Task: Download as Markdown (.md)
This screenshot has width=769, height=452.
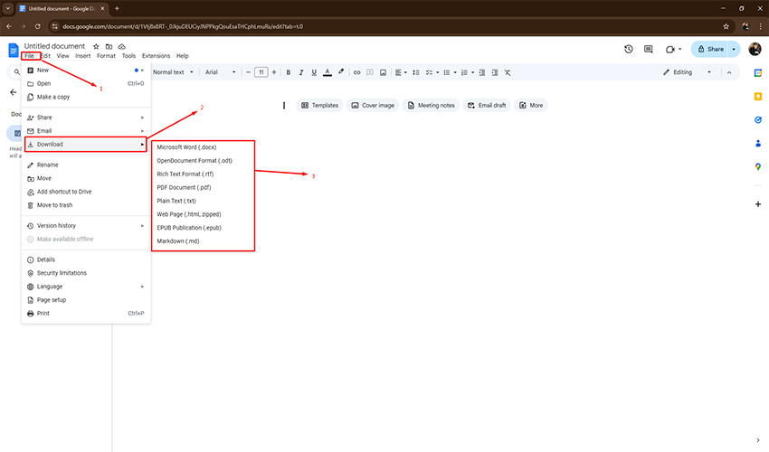Action: pos(203,241)
